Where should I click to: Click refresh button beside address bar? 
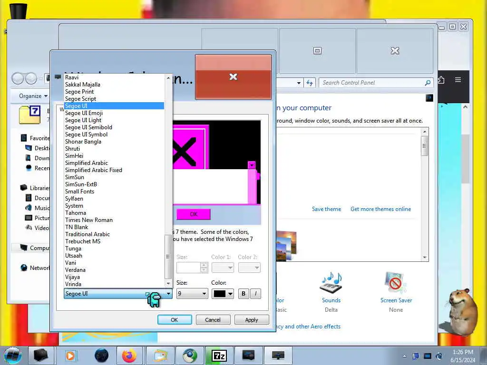click(310, 83)
